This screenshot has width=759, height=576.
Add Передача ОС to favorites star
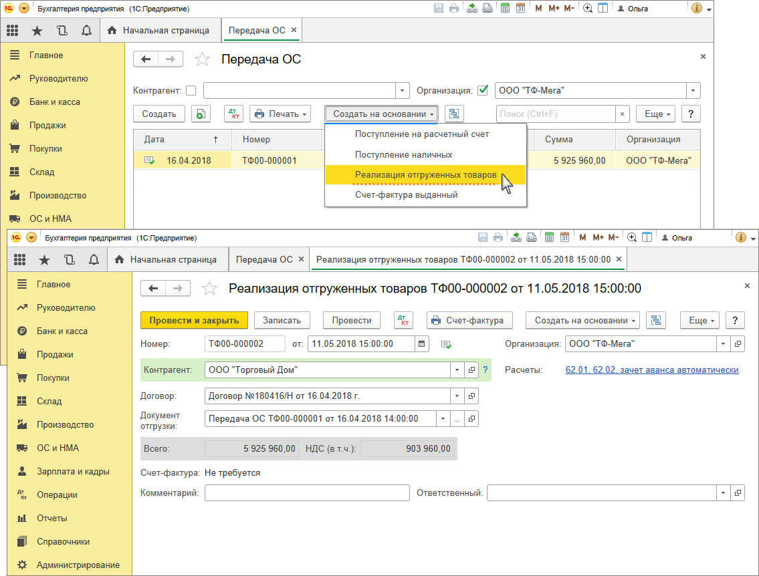[x=202, y=59]
